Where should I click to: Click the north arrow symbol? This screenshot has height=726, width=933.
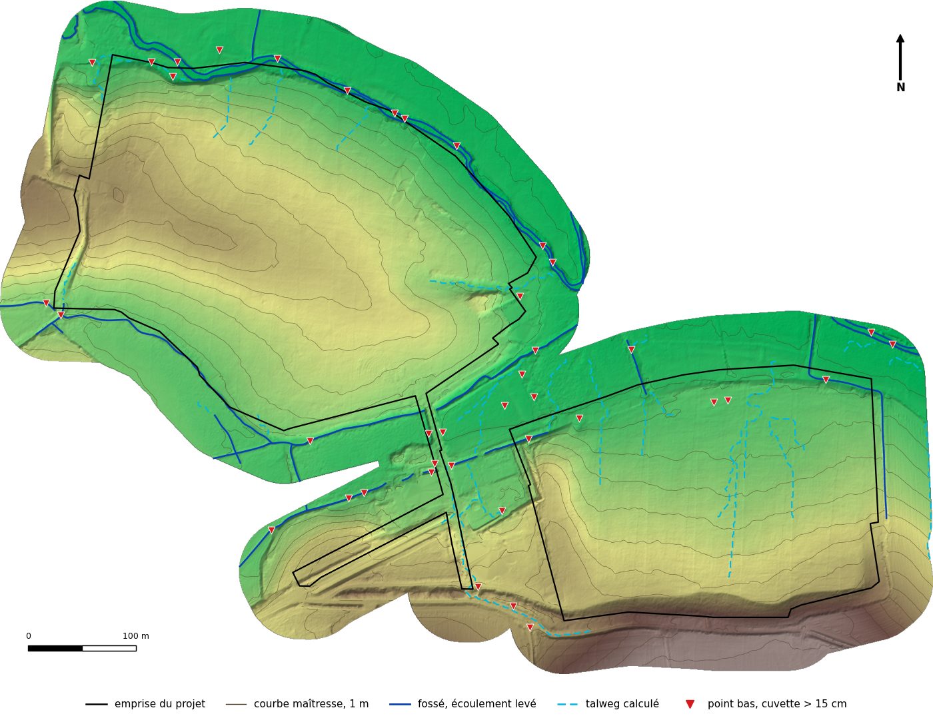(900, 57)
